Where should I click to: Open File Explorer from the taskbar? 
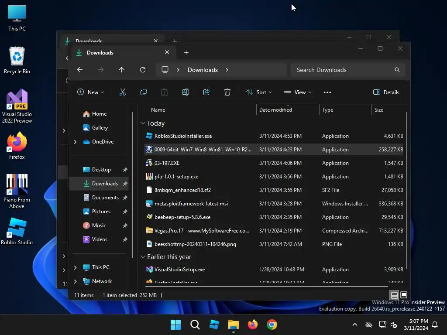click(x=233, y=325)
